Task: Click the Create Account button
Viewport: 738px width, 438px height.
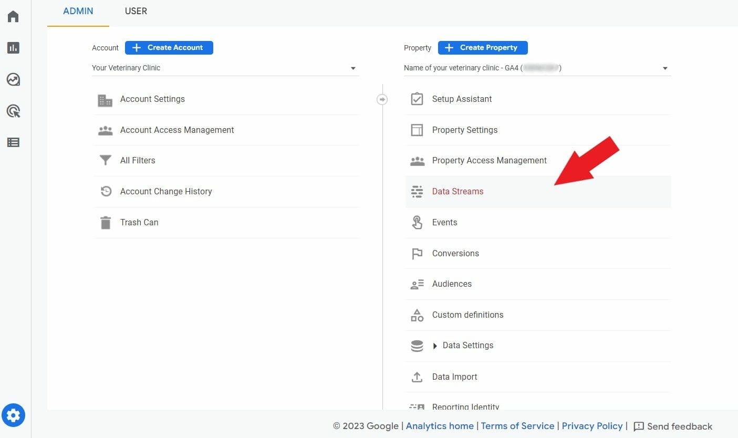Action: [x=169, y=47]
